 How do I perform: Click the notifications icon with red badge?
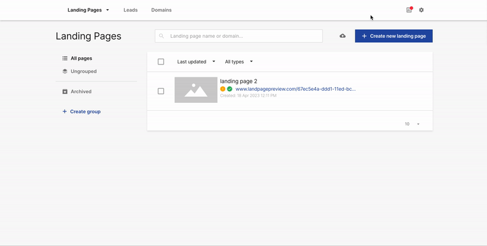(409, 10)
